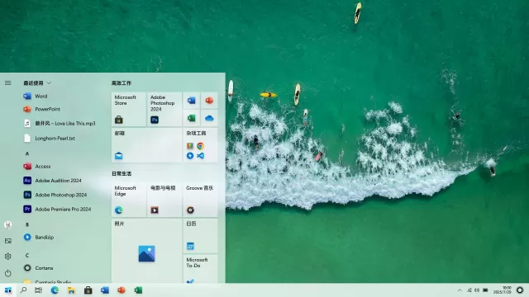The width and height of the screenshot is (529, 297).
Task: Open Task View on the taskbar
Action: coord(39,290)
